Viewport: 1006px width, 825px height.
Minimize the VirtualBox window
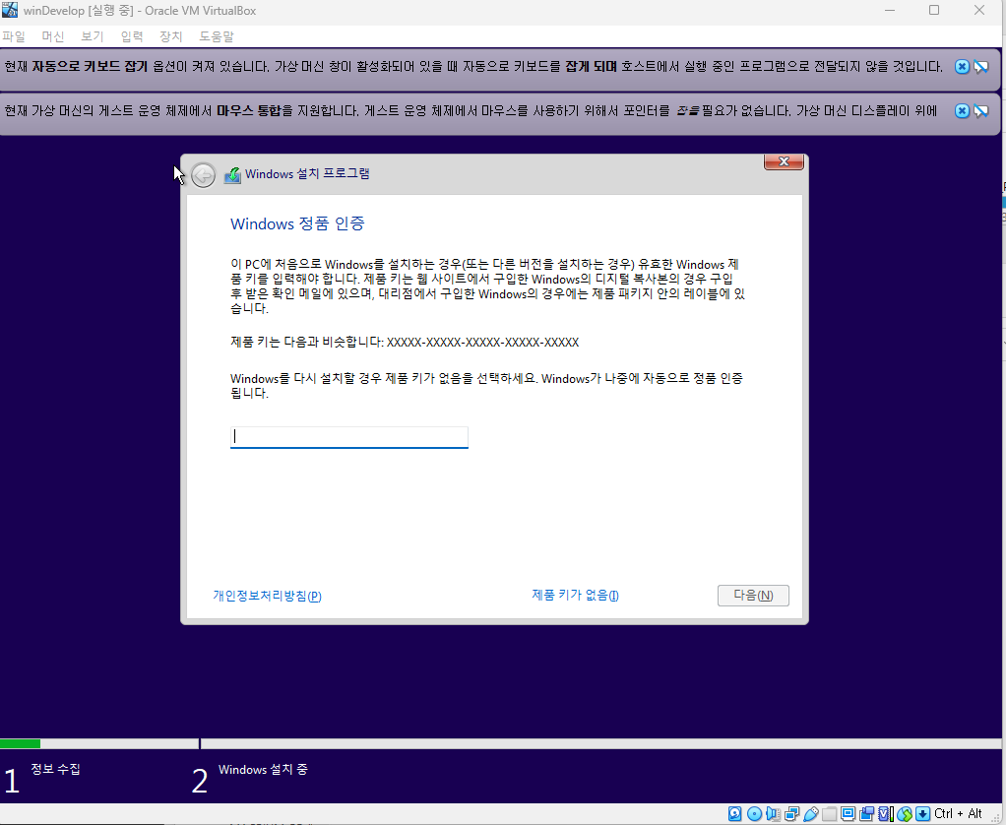tap(889, 10)
